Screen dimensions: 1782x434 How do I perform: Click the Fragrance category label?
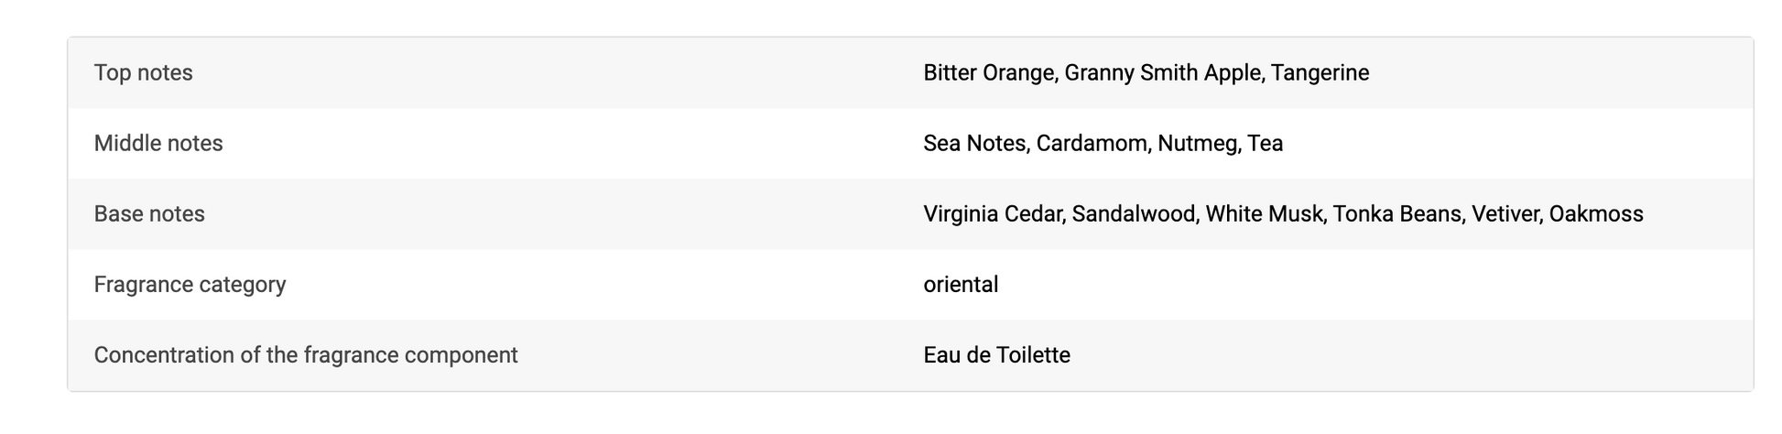pyautogui.click(x=190, y=285)
